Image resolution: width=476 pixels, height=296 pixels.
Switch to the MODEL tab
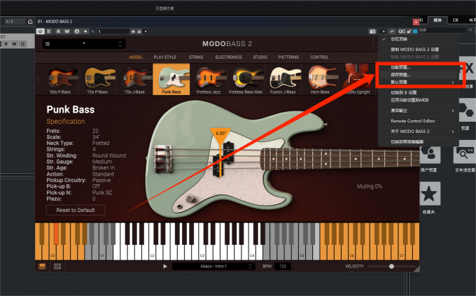[136, 57]
